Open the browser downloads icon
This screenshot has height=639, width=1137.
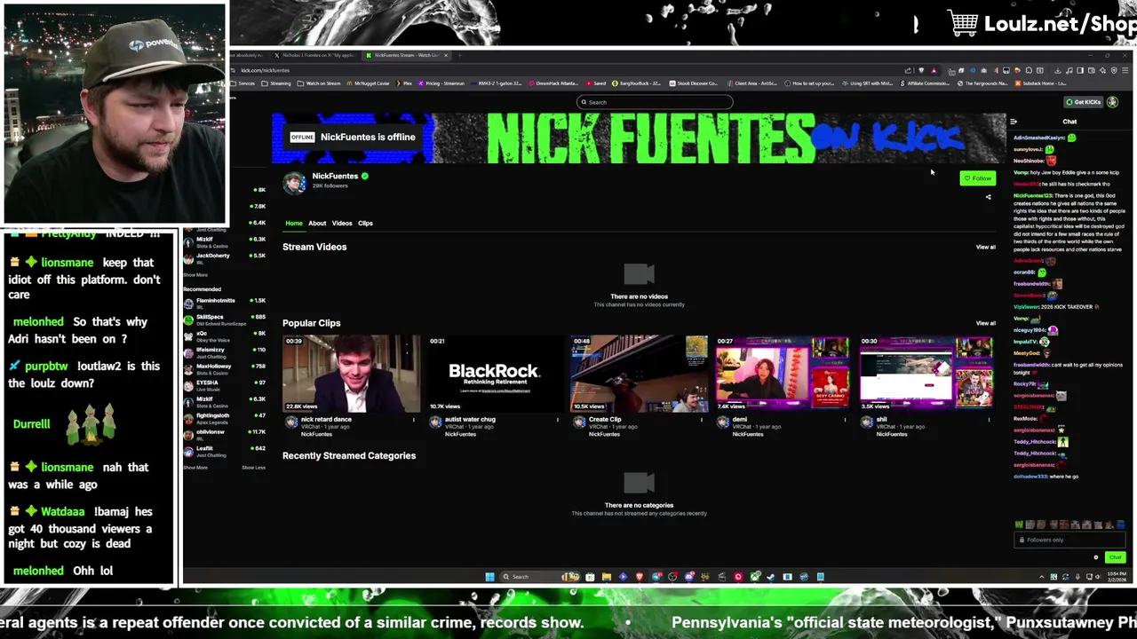tap(1058, 70)
